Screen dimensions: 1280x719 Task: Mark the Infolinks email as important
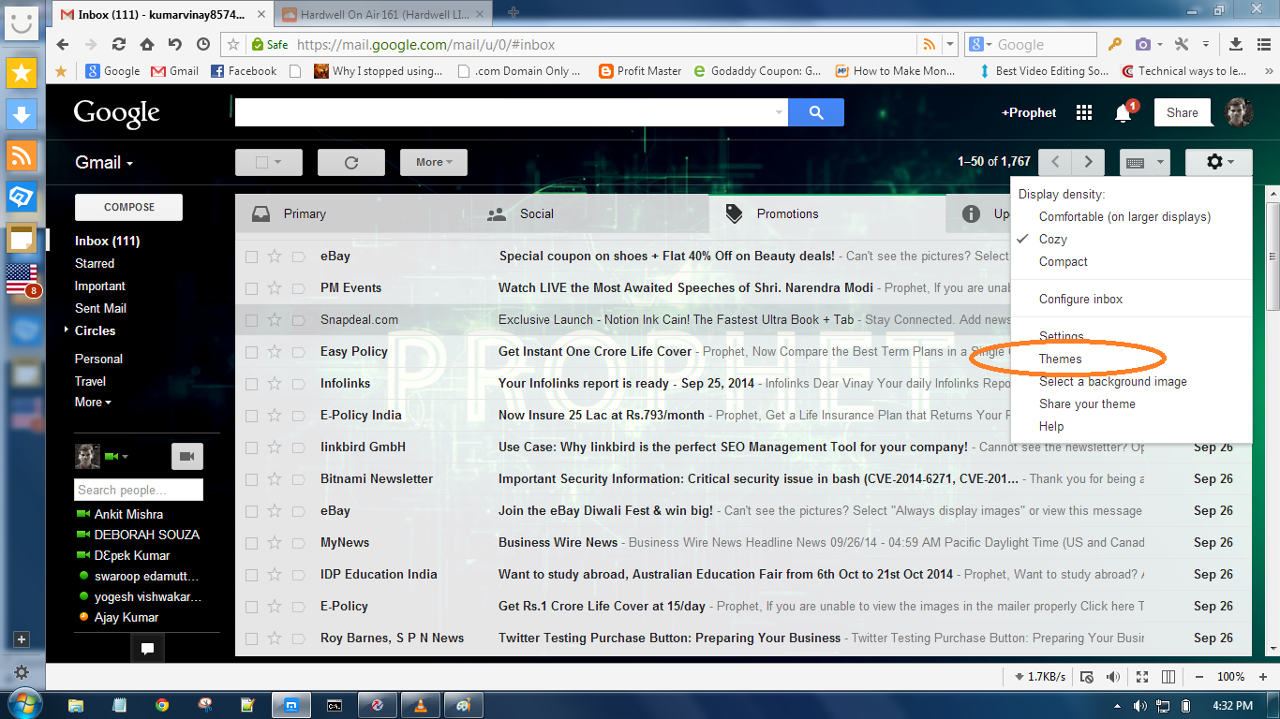297,383
